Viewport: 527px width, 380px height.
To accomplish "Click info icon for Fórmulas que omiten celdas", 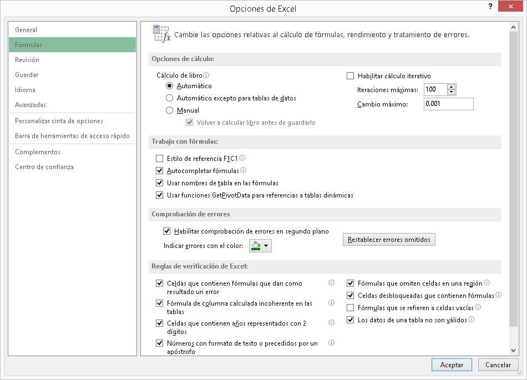I will click(x=487, y=282).
